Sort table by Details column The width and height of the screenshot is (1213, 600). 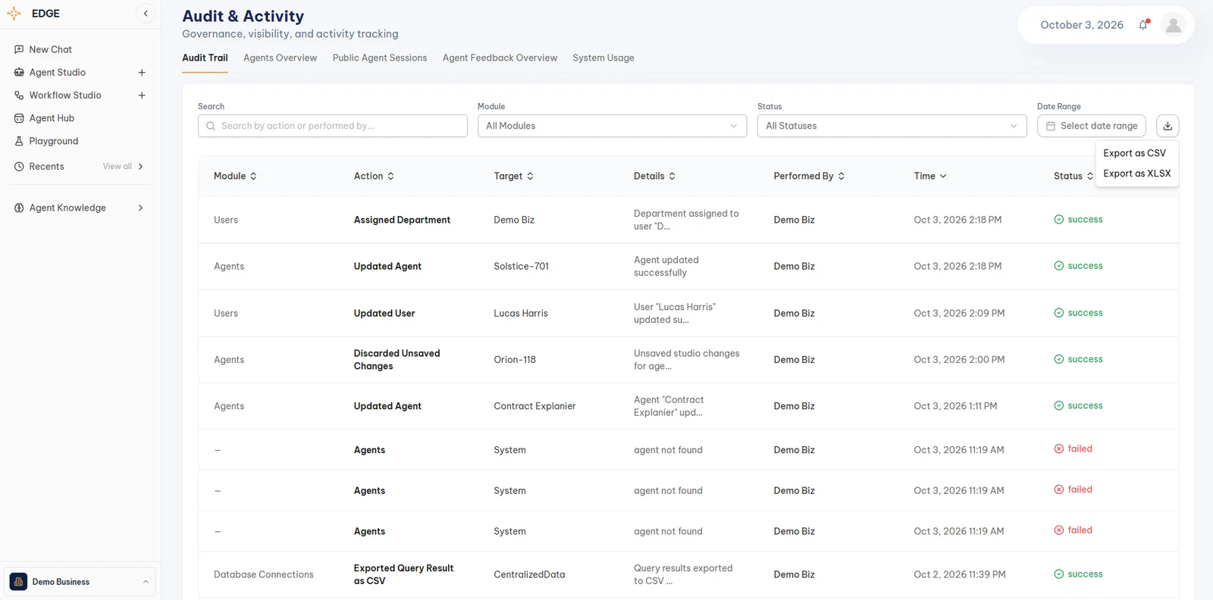654,176
